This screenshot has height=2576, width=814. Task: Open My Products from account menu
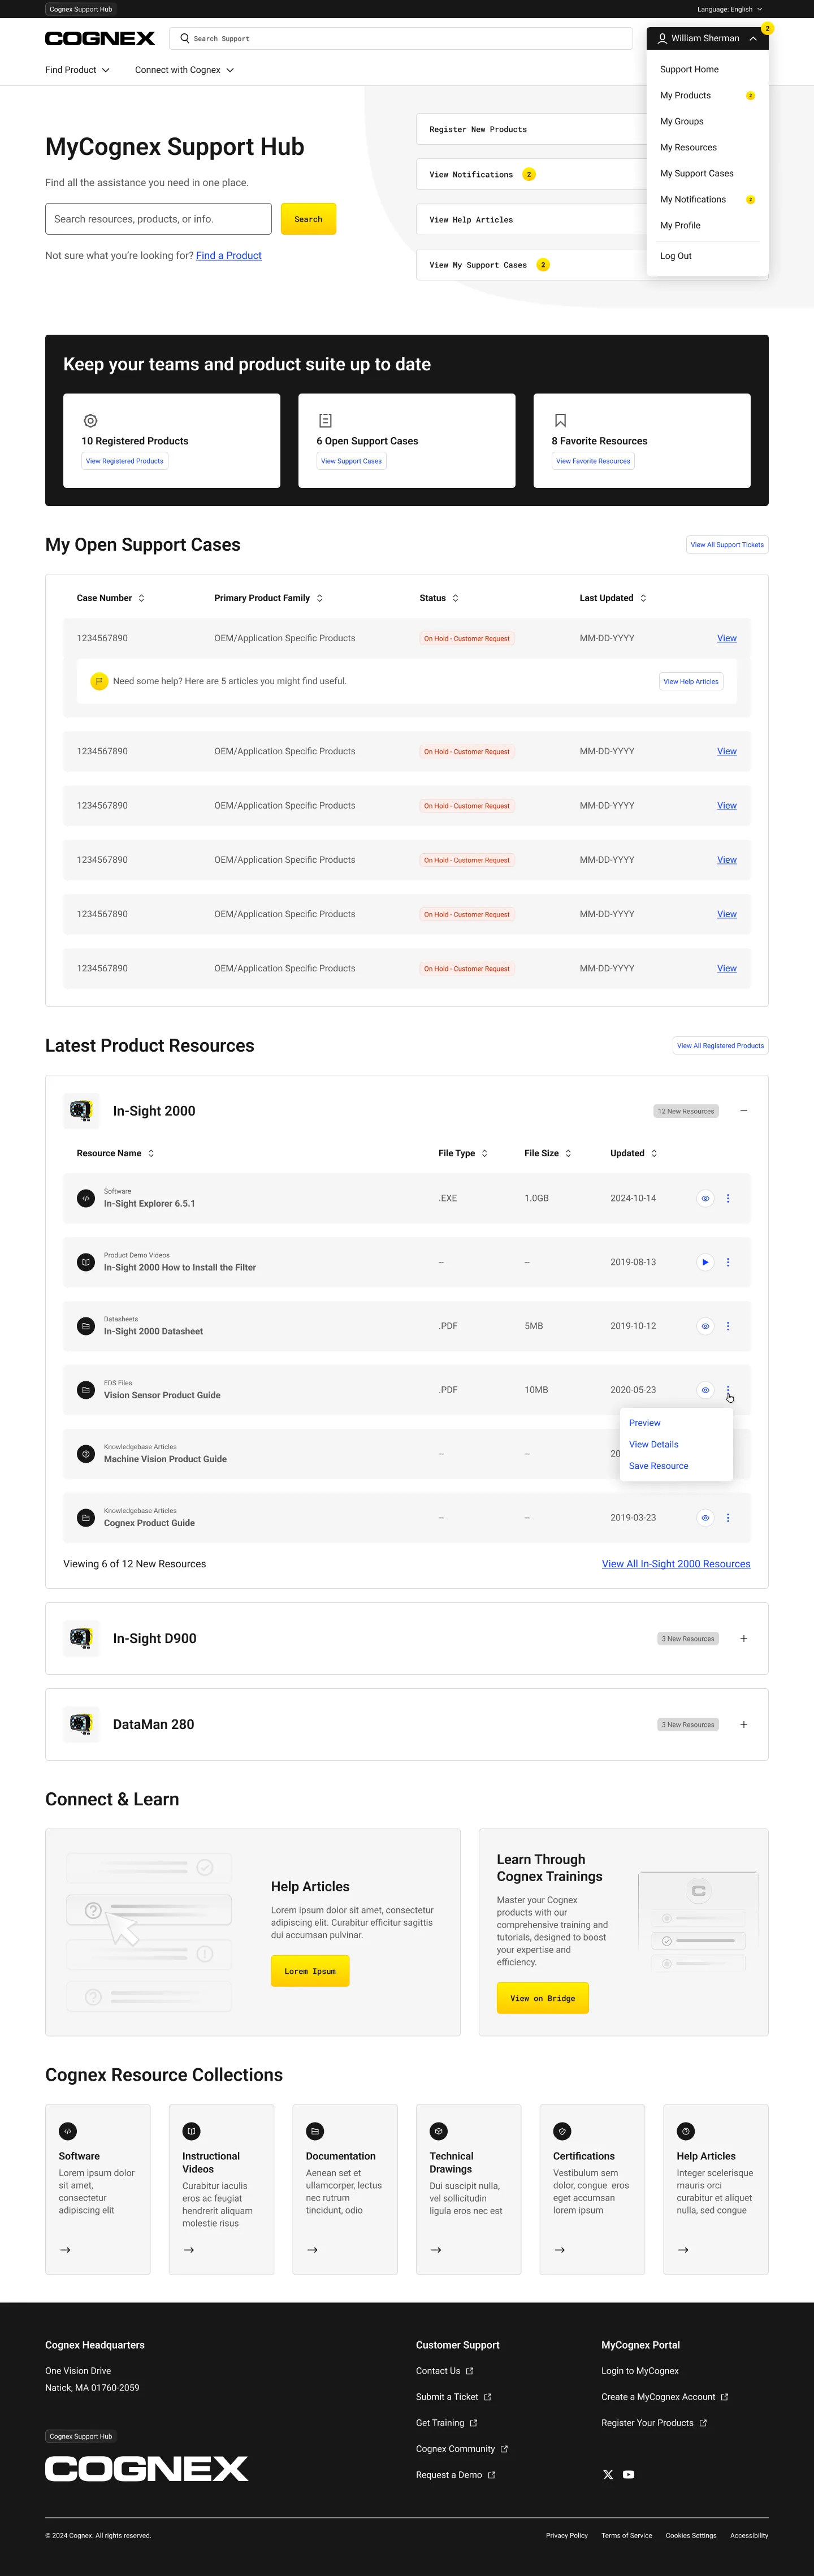[685, 95]
